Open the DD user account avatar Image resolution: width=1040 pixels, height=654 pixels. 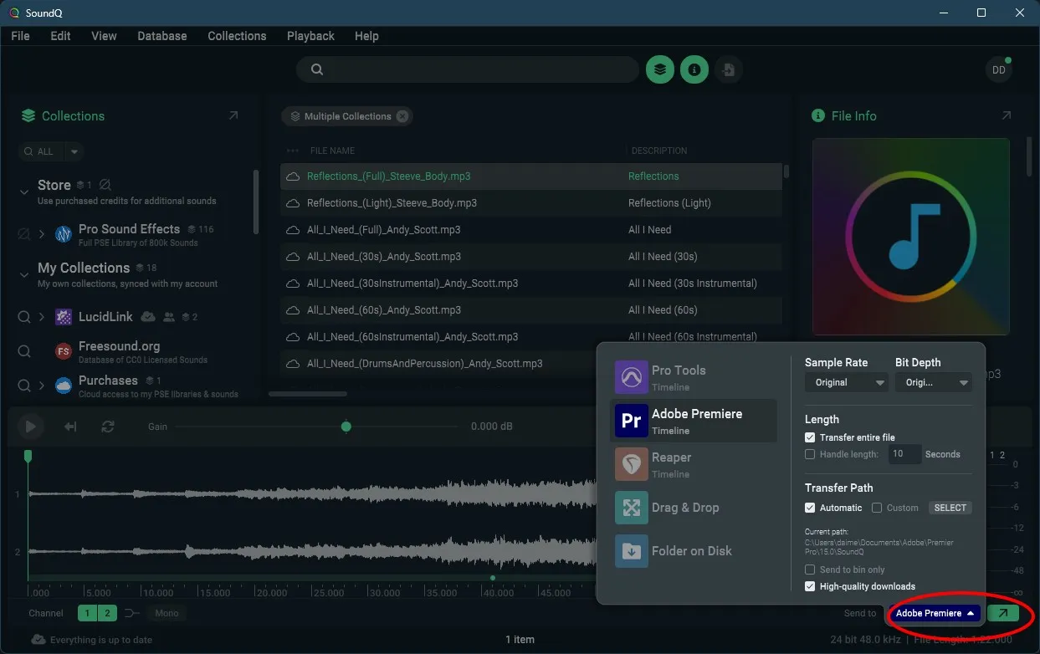coord(998,70)
